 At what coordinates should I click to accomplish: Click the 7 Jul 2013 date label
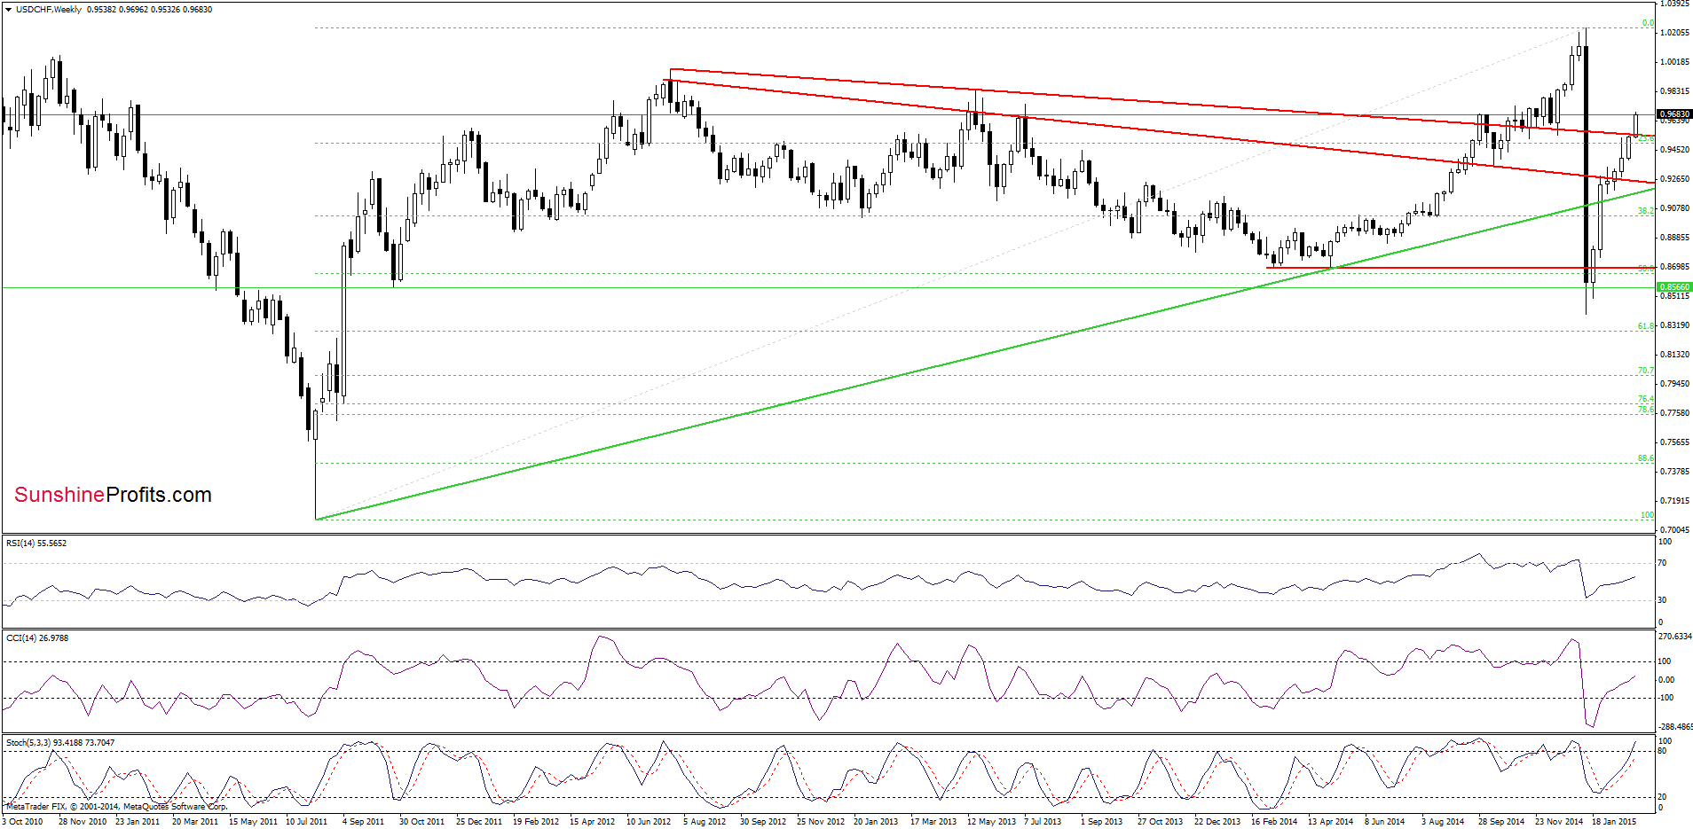point(1043,822)
